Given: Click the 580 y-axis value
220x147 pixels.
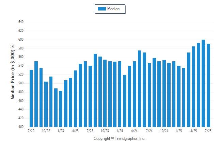Looking at the screenshot, I should (x=21, y=48).
